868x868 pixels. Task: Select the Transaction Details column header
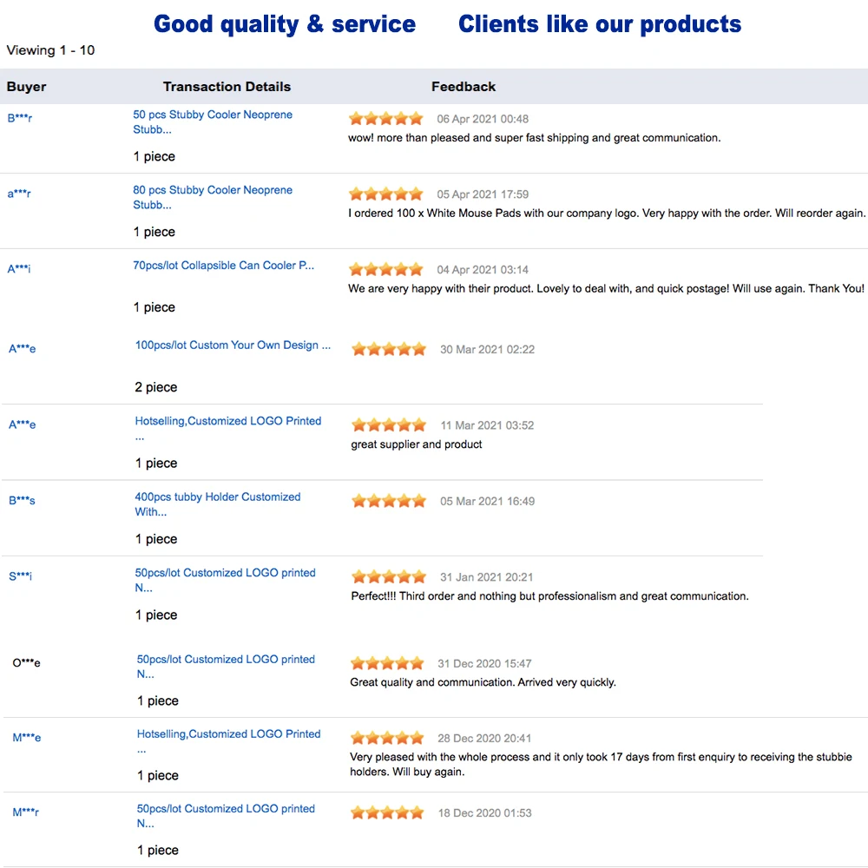point(227,87)
